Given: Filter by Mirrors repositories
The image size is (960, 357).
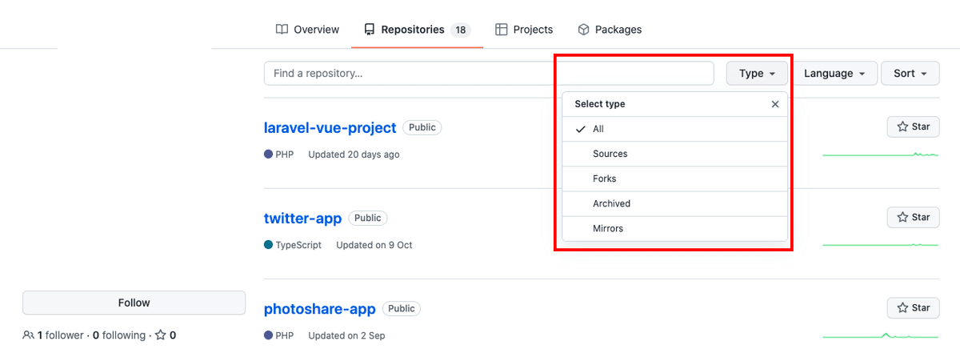Looking at the screenshot, I should click(x=675, y=228).
